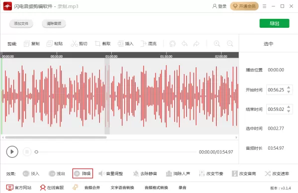
Task: Click the 清除音频 clear audio button
Action: point(54,23)
